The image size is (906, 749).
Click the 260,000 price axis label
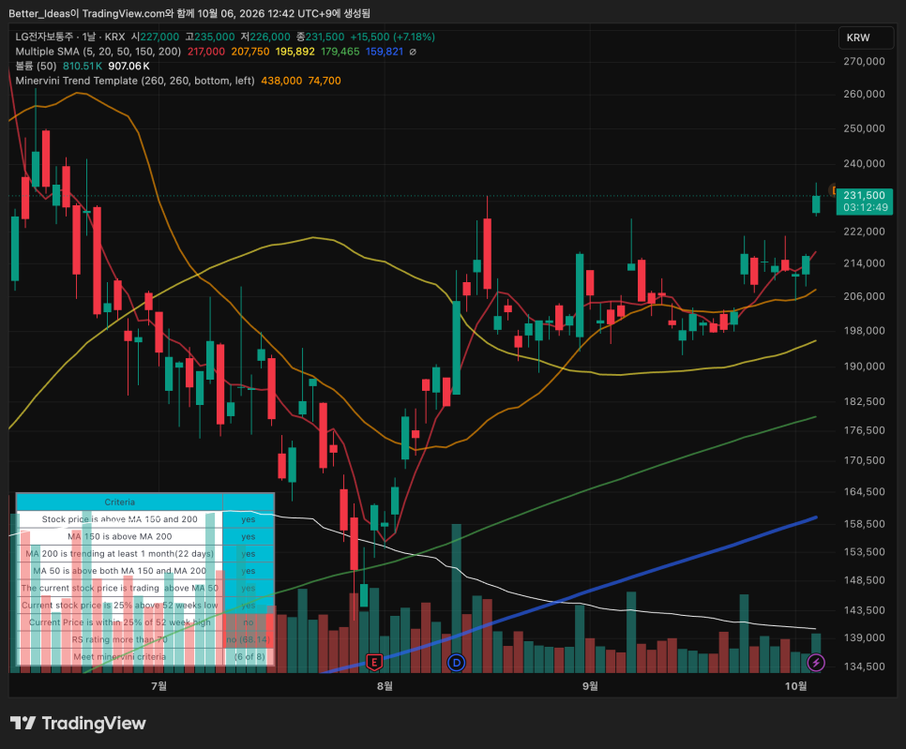click(x=864, y=94)
